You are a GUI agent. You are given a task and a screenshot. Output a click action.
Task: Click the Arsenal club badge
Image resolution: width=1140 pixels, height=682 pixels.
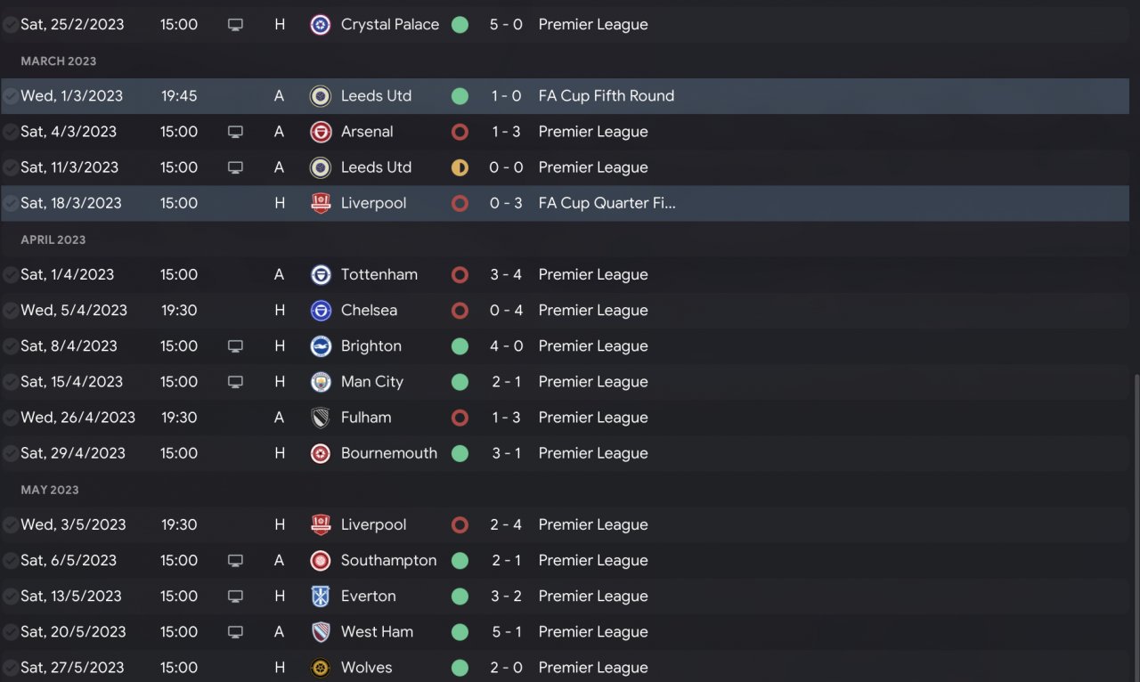coord(321,132)
